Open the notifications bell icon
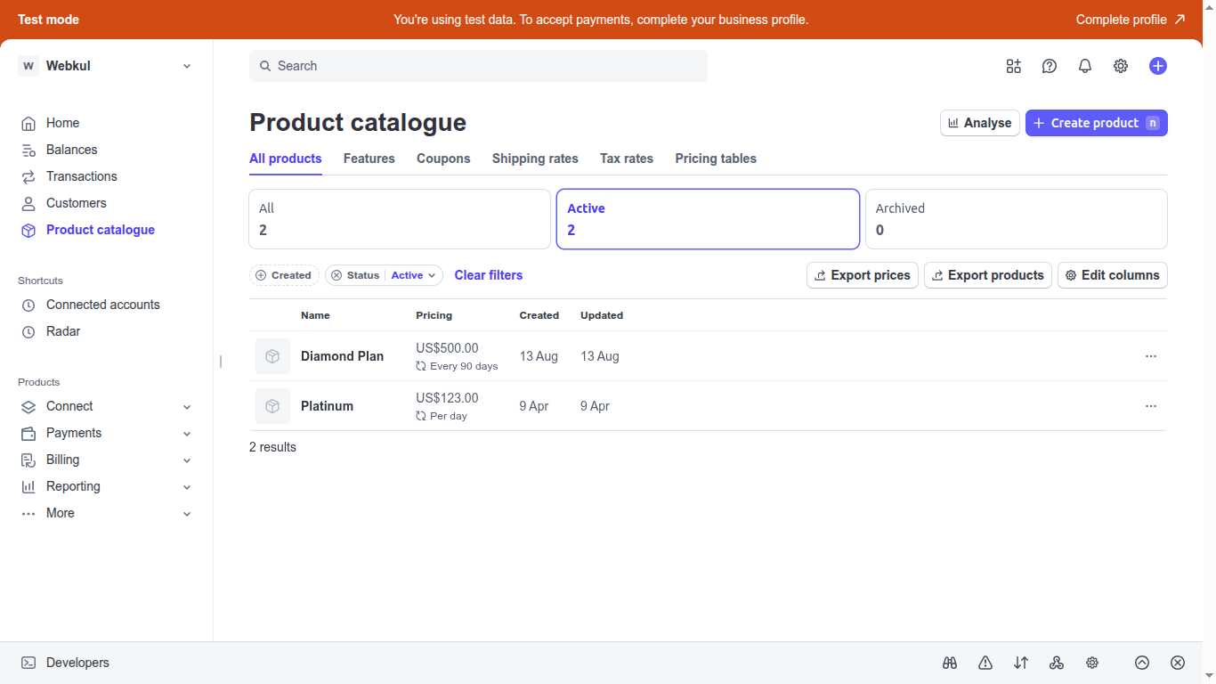Image resolution: width=1216 pixels, height=684 pixels. pos(1084,66)
